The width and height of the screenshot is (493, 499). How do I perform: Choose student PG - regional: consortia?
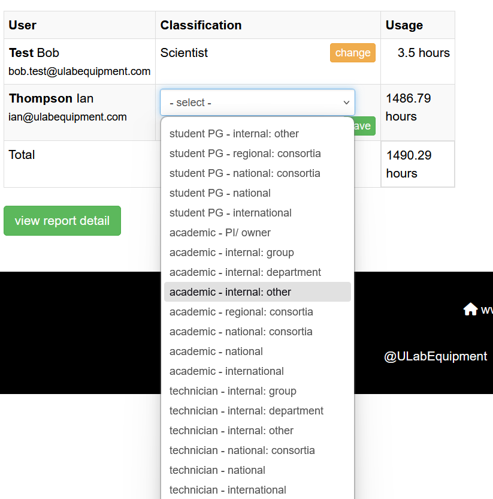tap(258, 154)
